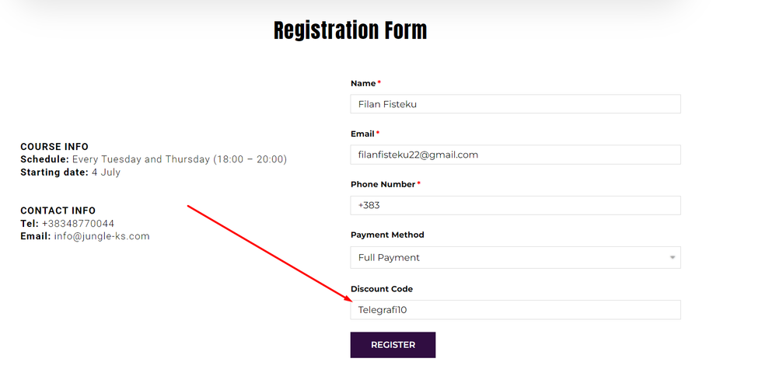Image resolution: width=762 pixels, height=376 pixels.
Task: Click the Name field label
Action: (363, 83)
